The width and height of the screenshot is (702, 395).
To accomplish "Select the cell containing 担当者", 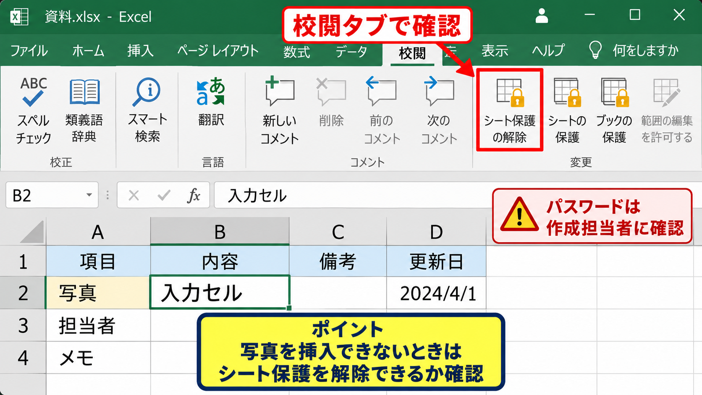I will (x=98, y=325).
